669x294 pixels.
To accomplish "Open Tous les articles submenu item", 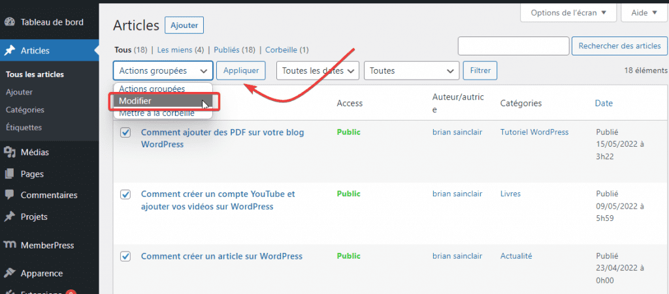I will (x=35, y=74).
